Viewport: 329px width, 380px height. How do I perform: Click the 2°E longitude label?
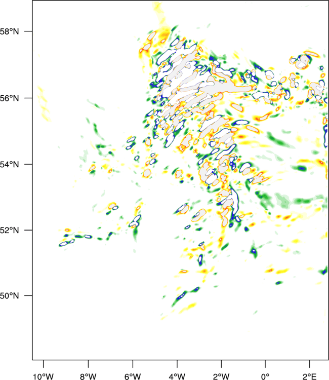(310, 376)
